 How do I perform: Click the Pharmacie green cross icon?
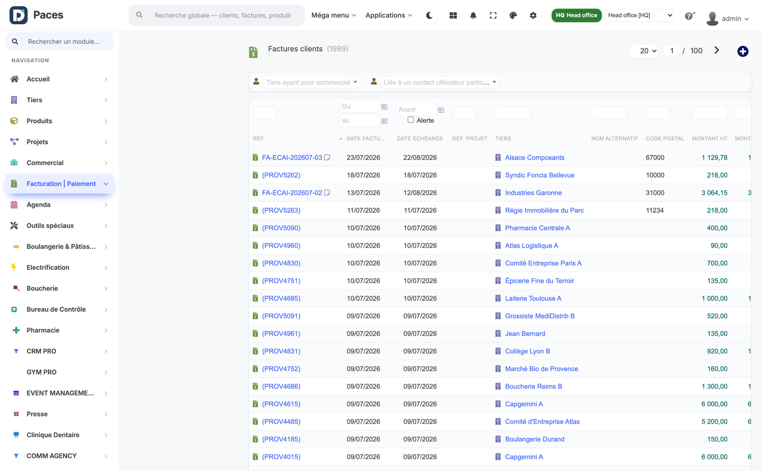[x=16, y=330]
